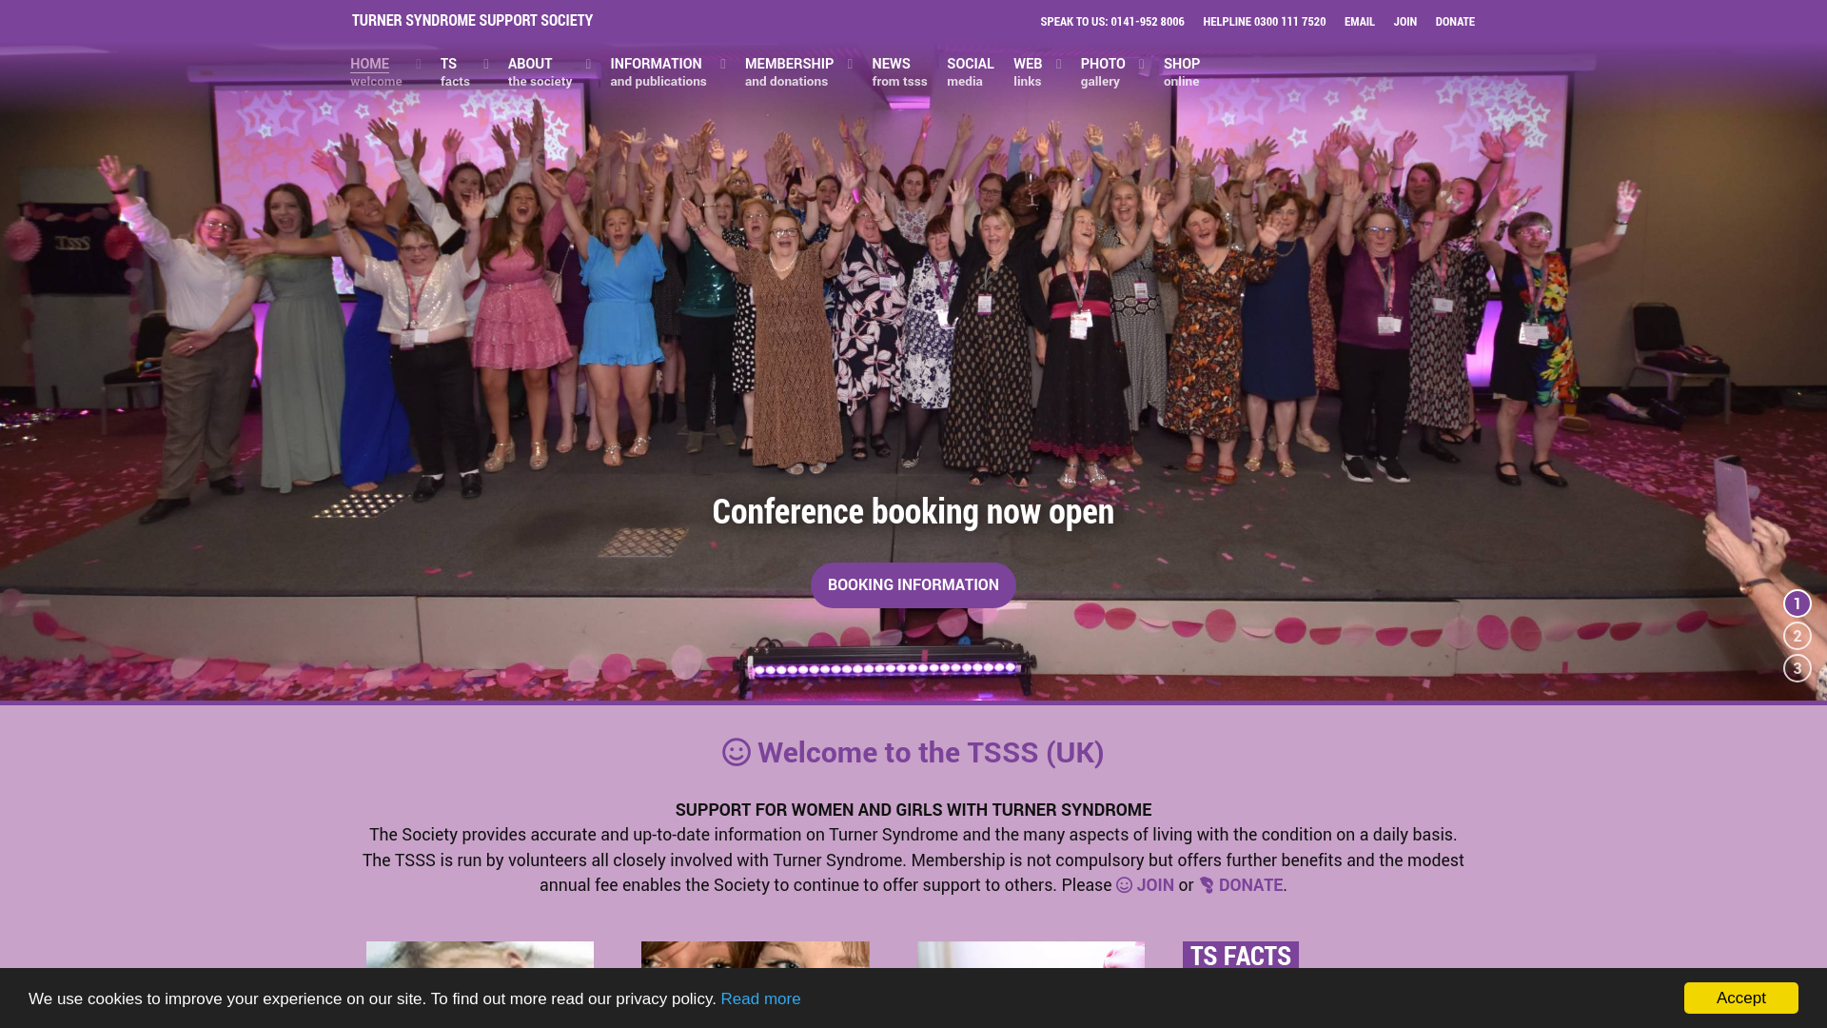Expand submenu arrow next to INFORMATION and publications
The width and height of the screenshot is (1827, 1028).
[x=722, y=65]
